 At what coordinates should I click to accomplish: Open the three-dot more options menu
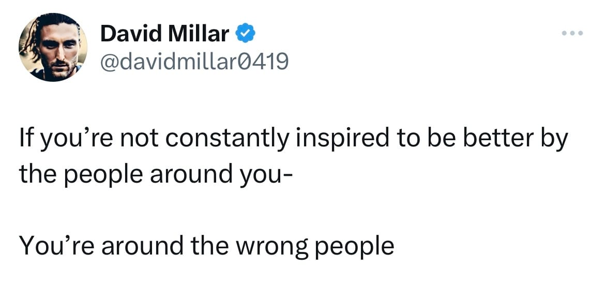click(x=572, y=34)
